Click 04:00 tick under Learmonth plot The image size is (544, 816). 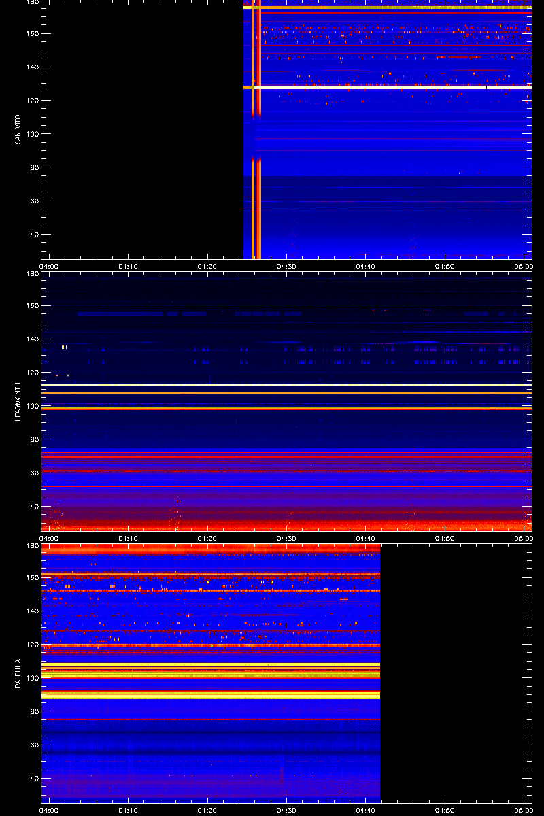point(50,539)
